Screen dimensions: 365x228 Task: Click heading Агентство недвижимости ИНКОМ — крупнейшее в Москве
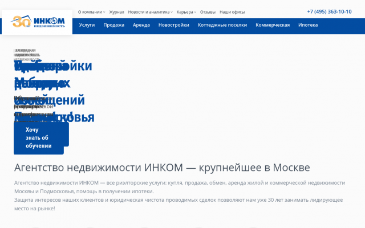tap(162, 168)
